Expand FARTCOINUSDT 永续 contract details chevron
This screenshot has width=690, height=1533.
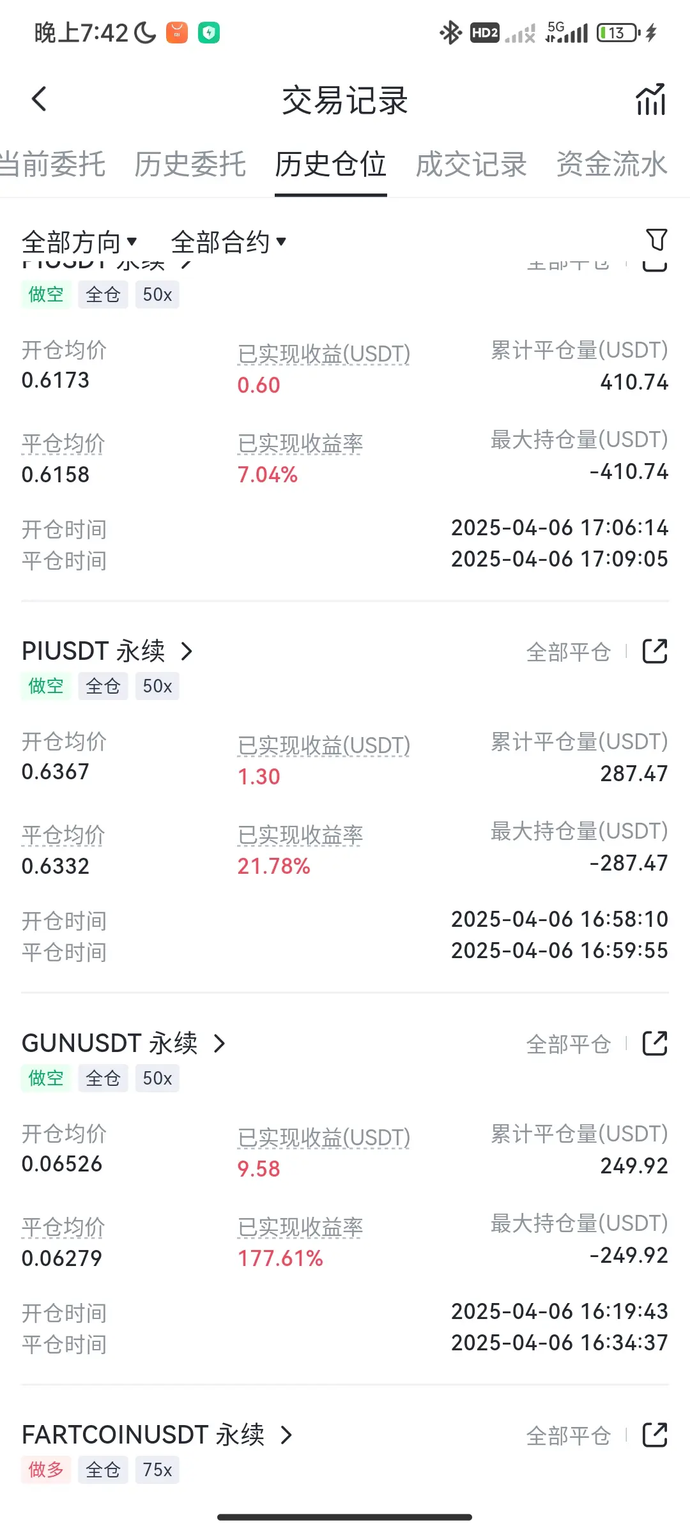click(286, 1435)
